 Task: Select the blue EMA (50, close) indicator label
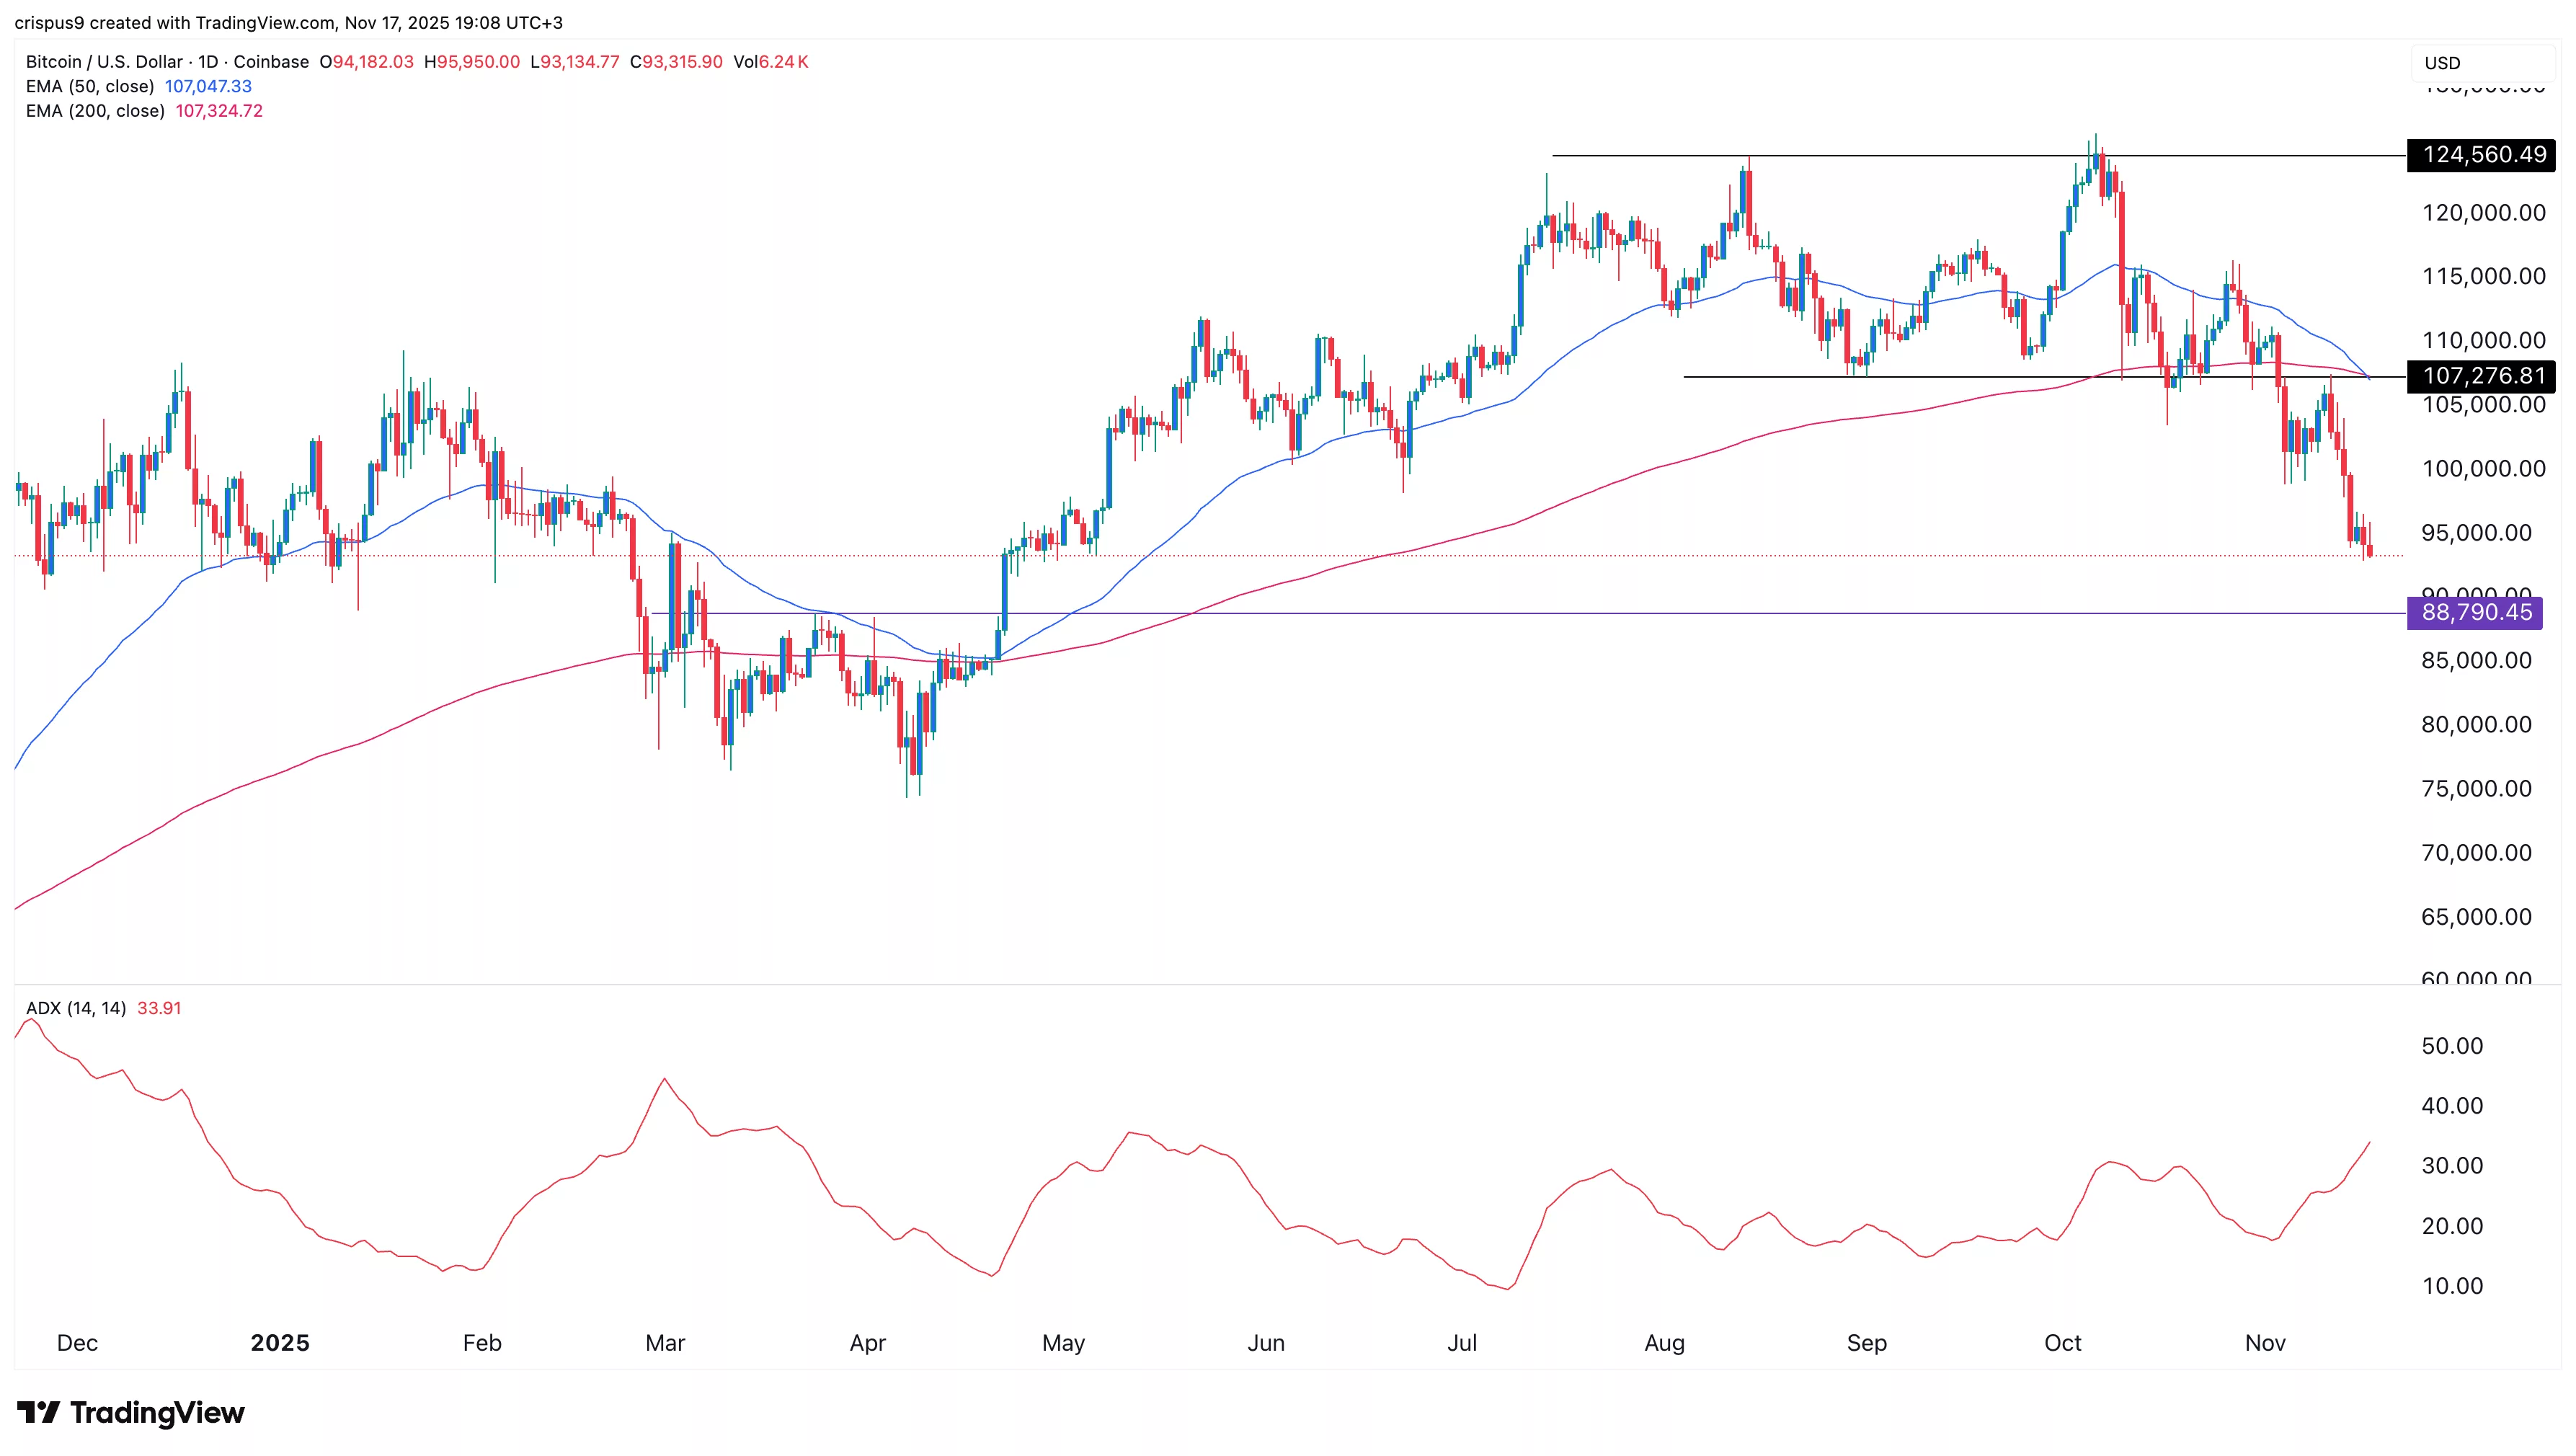coord(90,86)
